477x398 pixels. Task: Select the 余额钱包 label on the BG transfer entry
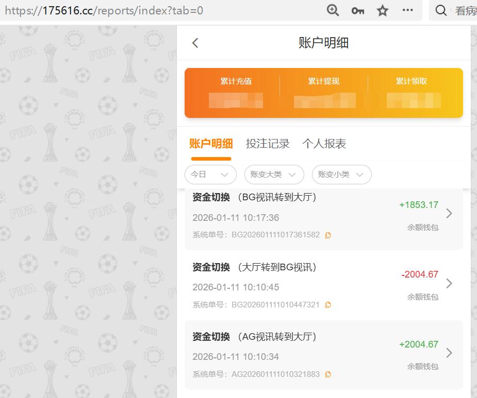coord(423,227)
